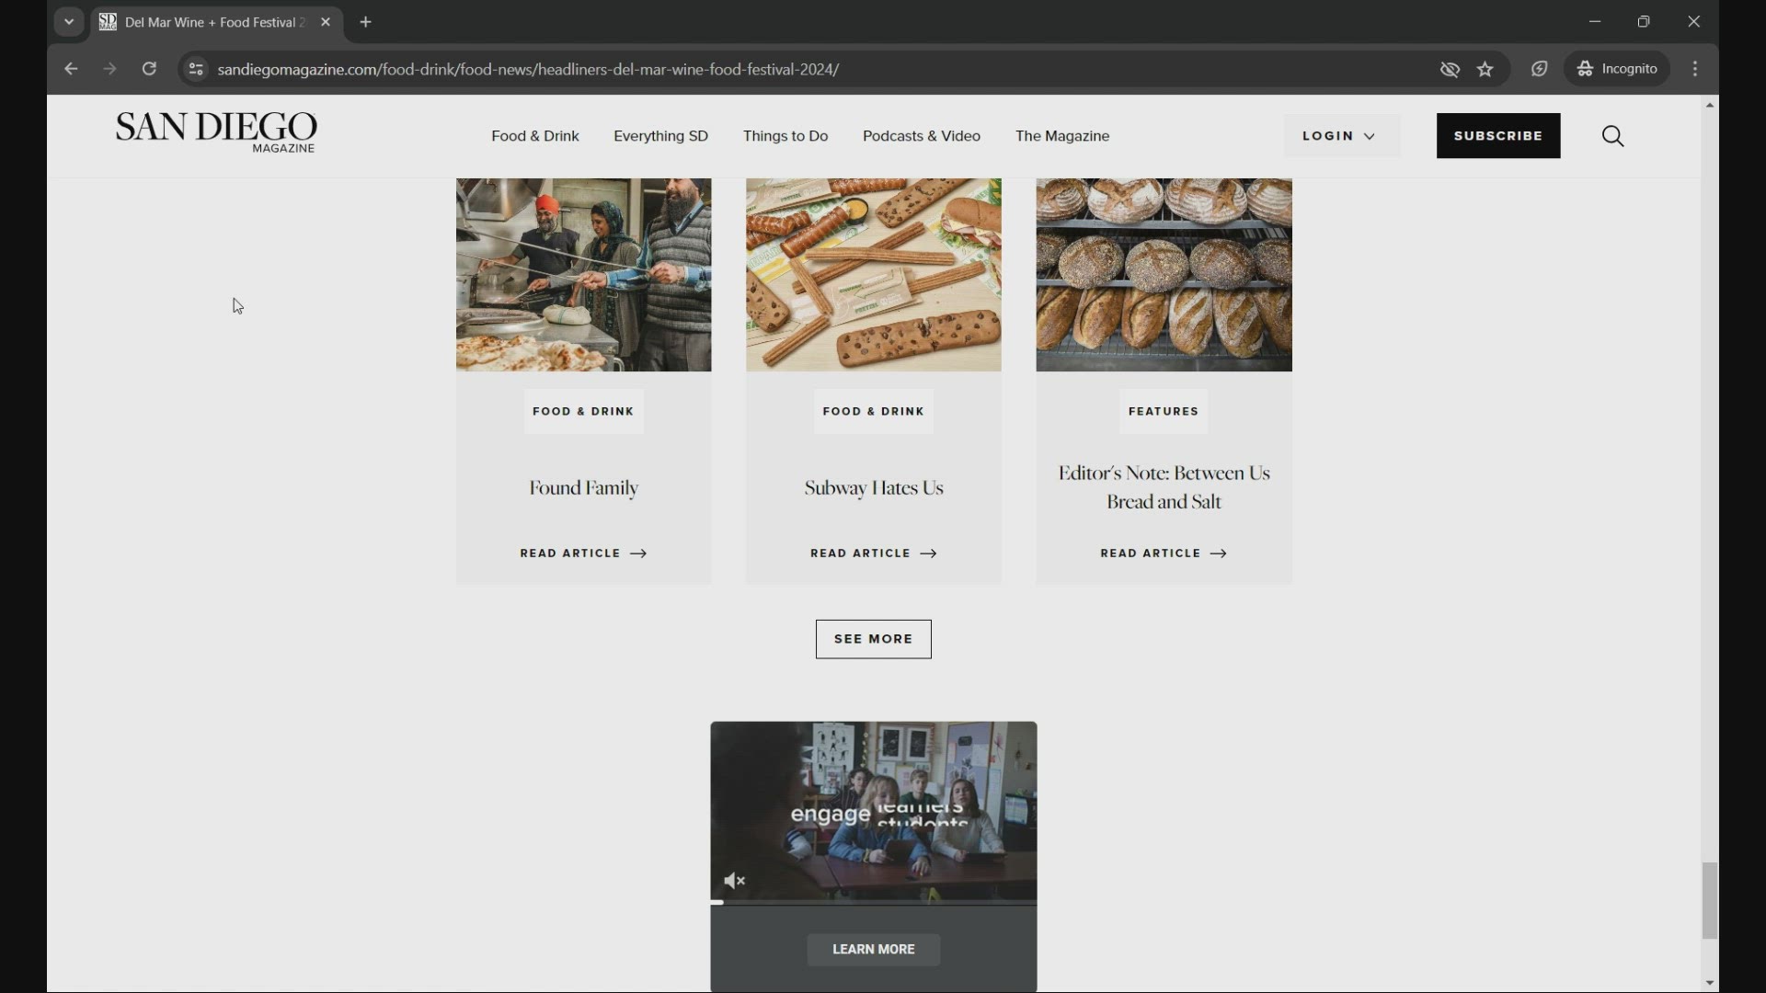The height and width of the screenshot is (993, 1766).
Task: Go back with the browser back arrow
Action: point(71,69)
